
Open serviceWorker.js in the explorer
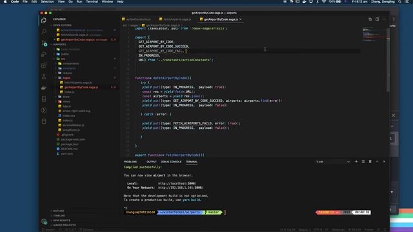tap(74, 125)
